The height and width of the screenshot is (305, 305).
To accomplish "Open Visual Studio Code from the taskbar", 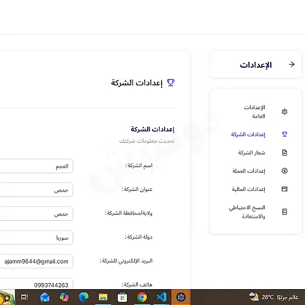I will click(162, 297).
